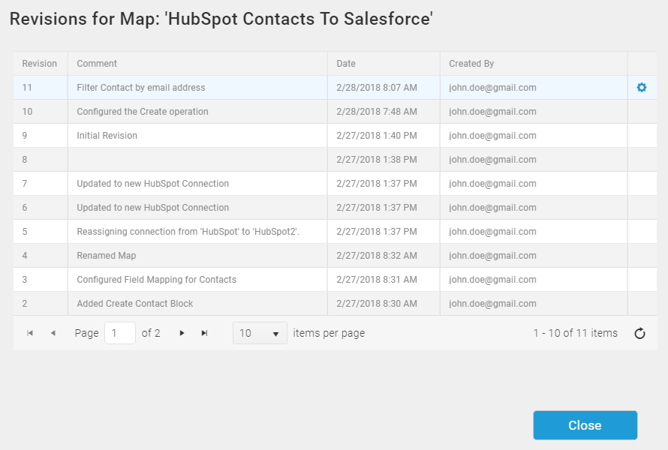The width and height of the screenshot is (668, 450).
Task: Click revision number 5 cell
Action: click(x=41, y=232)
